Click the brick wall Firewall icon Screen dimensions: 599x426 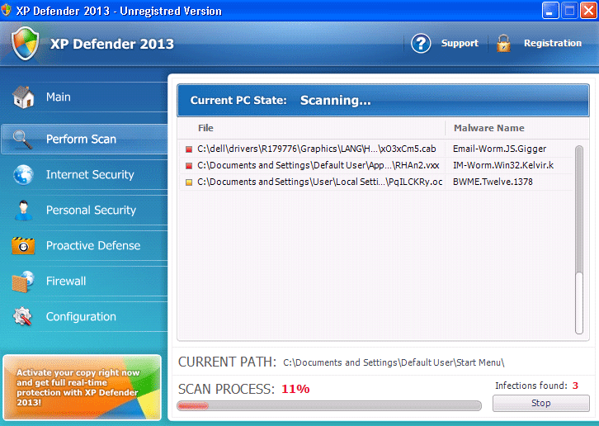23,282
